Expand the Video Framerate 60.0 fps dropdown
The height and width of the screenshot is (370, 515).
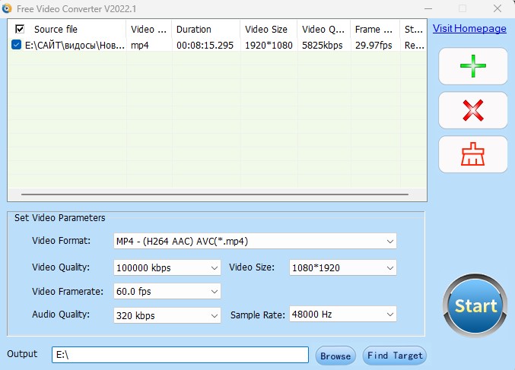click(167, 291)
